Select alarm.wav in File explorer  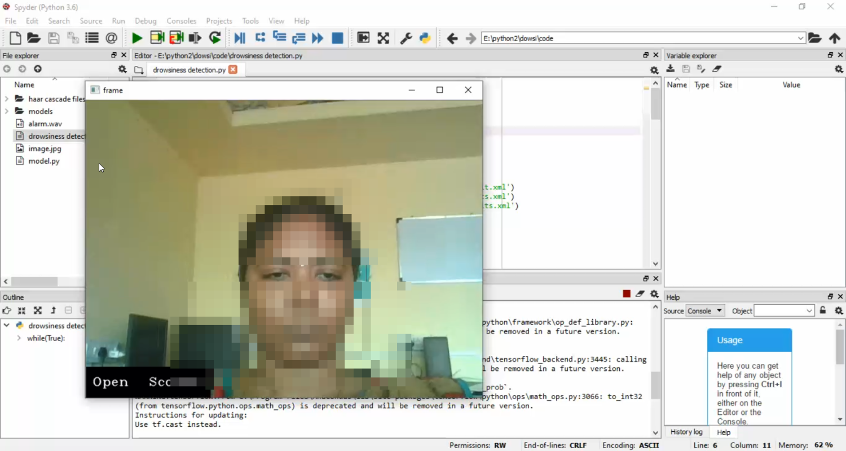click(x=45, y=124)
